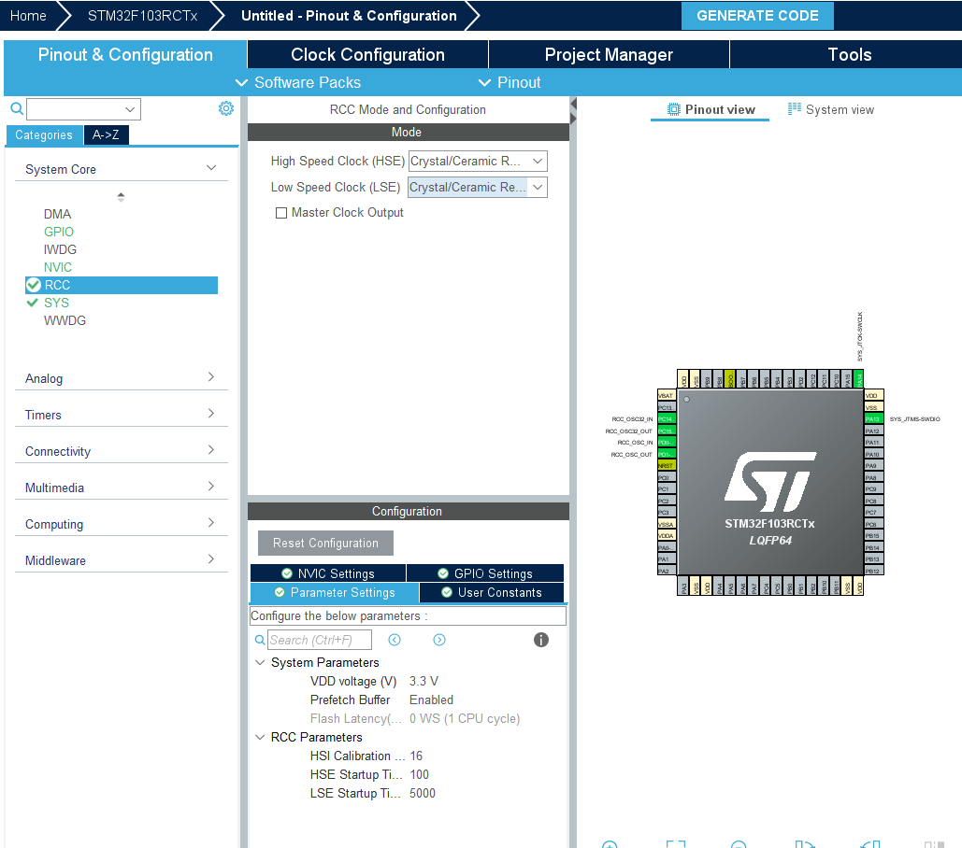Select GPIO in the System Core list
Screen dimensions: 962x848
click(x=58, y=232)
